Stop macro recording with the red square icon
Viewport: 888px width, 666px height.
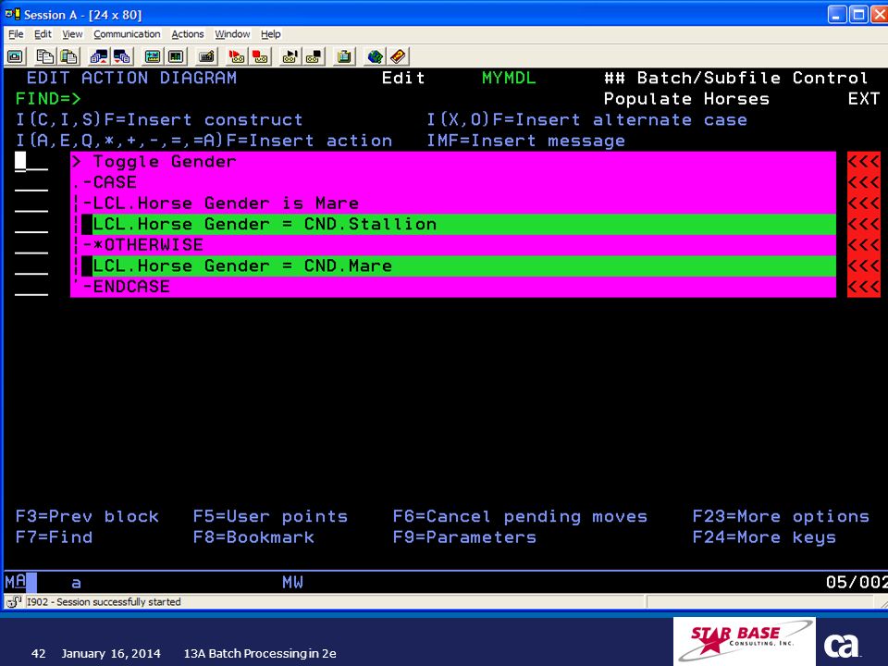pyautogui.click(x=260, y=56)
